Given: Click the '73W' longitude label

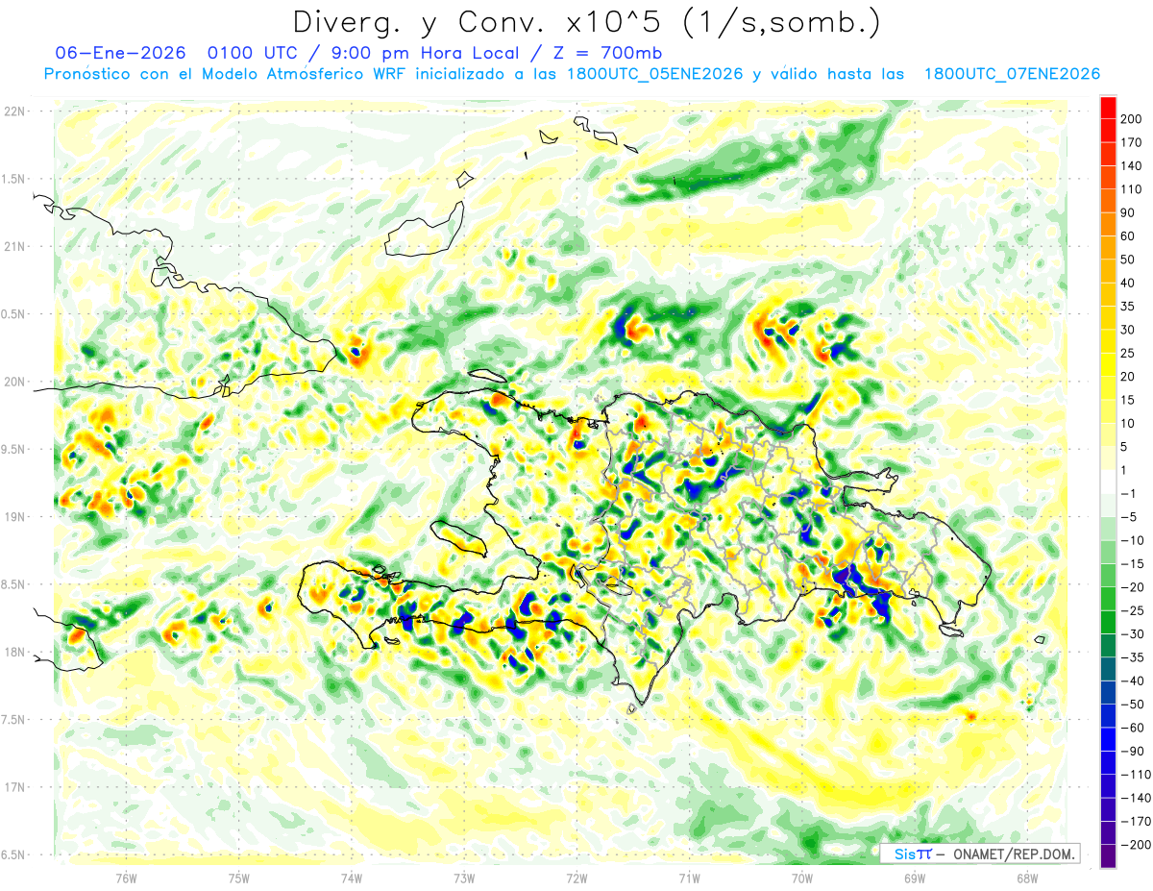Looking at the screenshot, I should coord(464,878).
